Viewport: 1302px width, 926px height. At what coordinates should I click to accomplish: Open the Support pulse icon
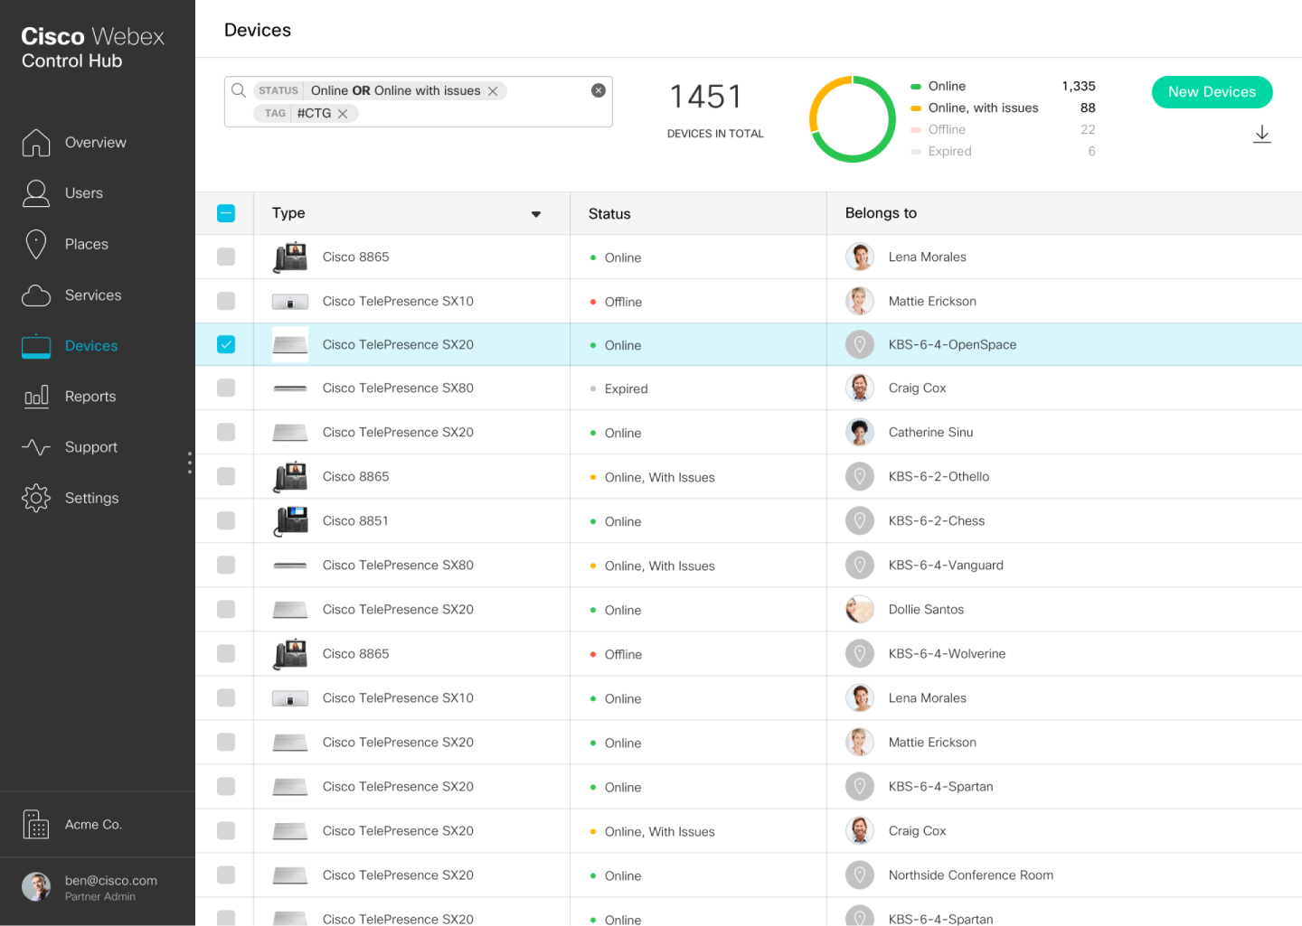point(36,447)
